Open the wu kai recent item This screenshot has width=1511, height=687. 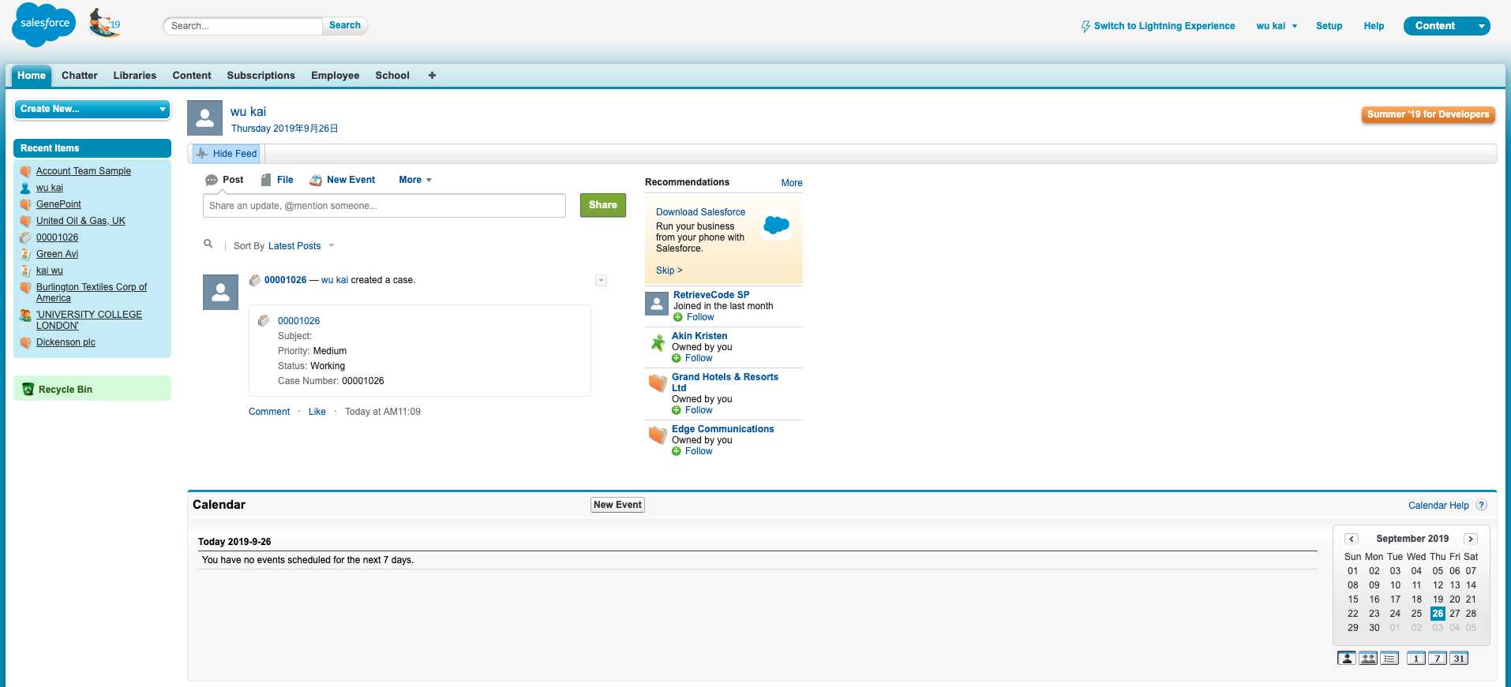pos(50,188)
